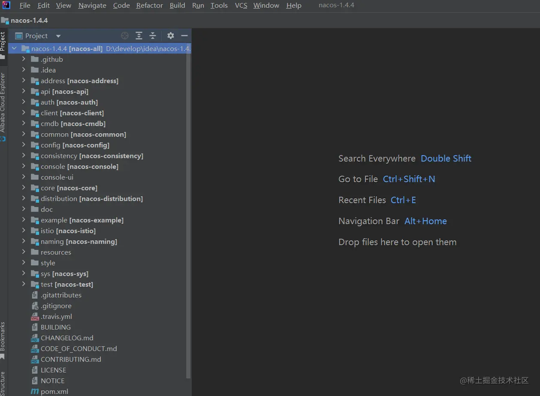Toggle the Project tool window side tab

click(x=3, y=45)
